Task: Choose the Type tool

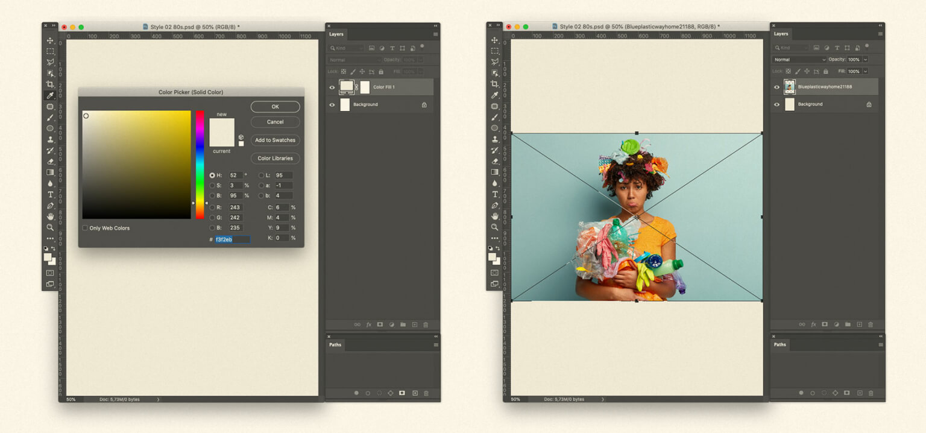Action: (50, 195)
